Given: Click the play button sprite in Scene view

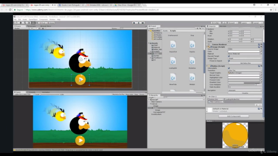Looking at the screenshot, I should click(x=80, y=80).
